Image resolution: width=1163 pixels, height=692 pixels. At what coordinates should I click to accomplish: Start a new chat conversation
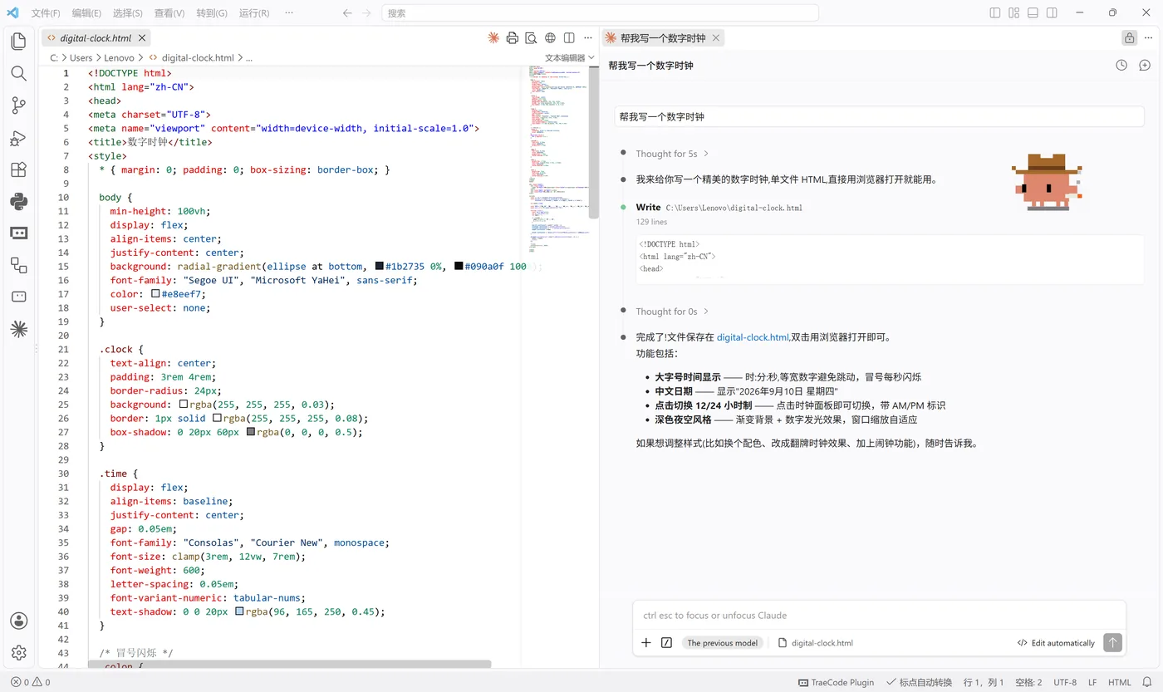pos(1144,65)
